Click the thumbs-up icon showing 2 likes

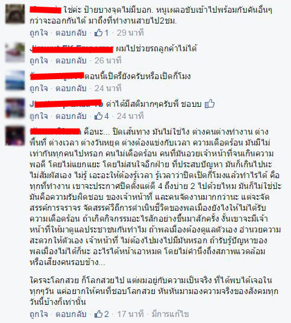tap(98, 314)
